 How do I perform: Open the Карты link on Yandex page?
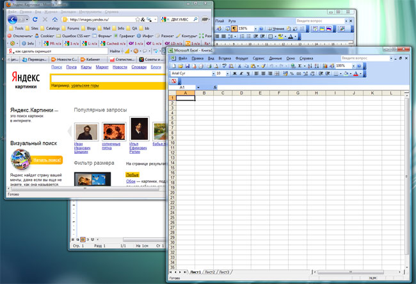[x=86, y=67]
